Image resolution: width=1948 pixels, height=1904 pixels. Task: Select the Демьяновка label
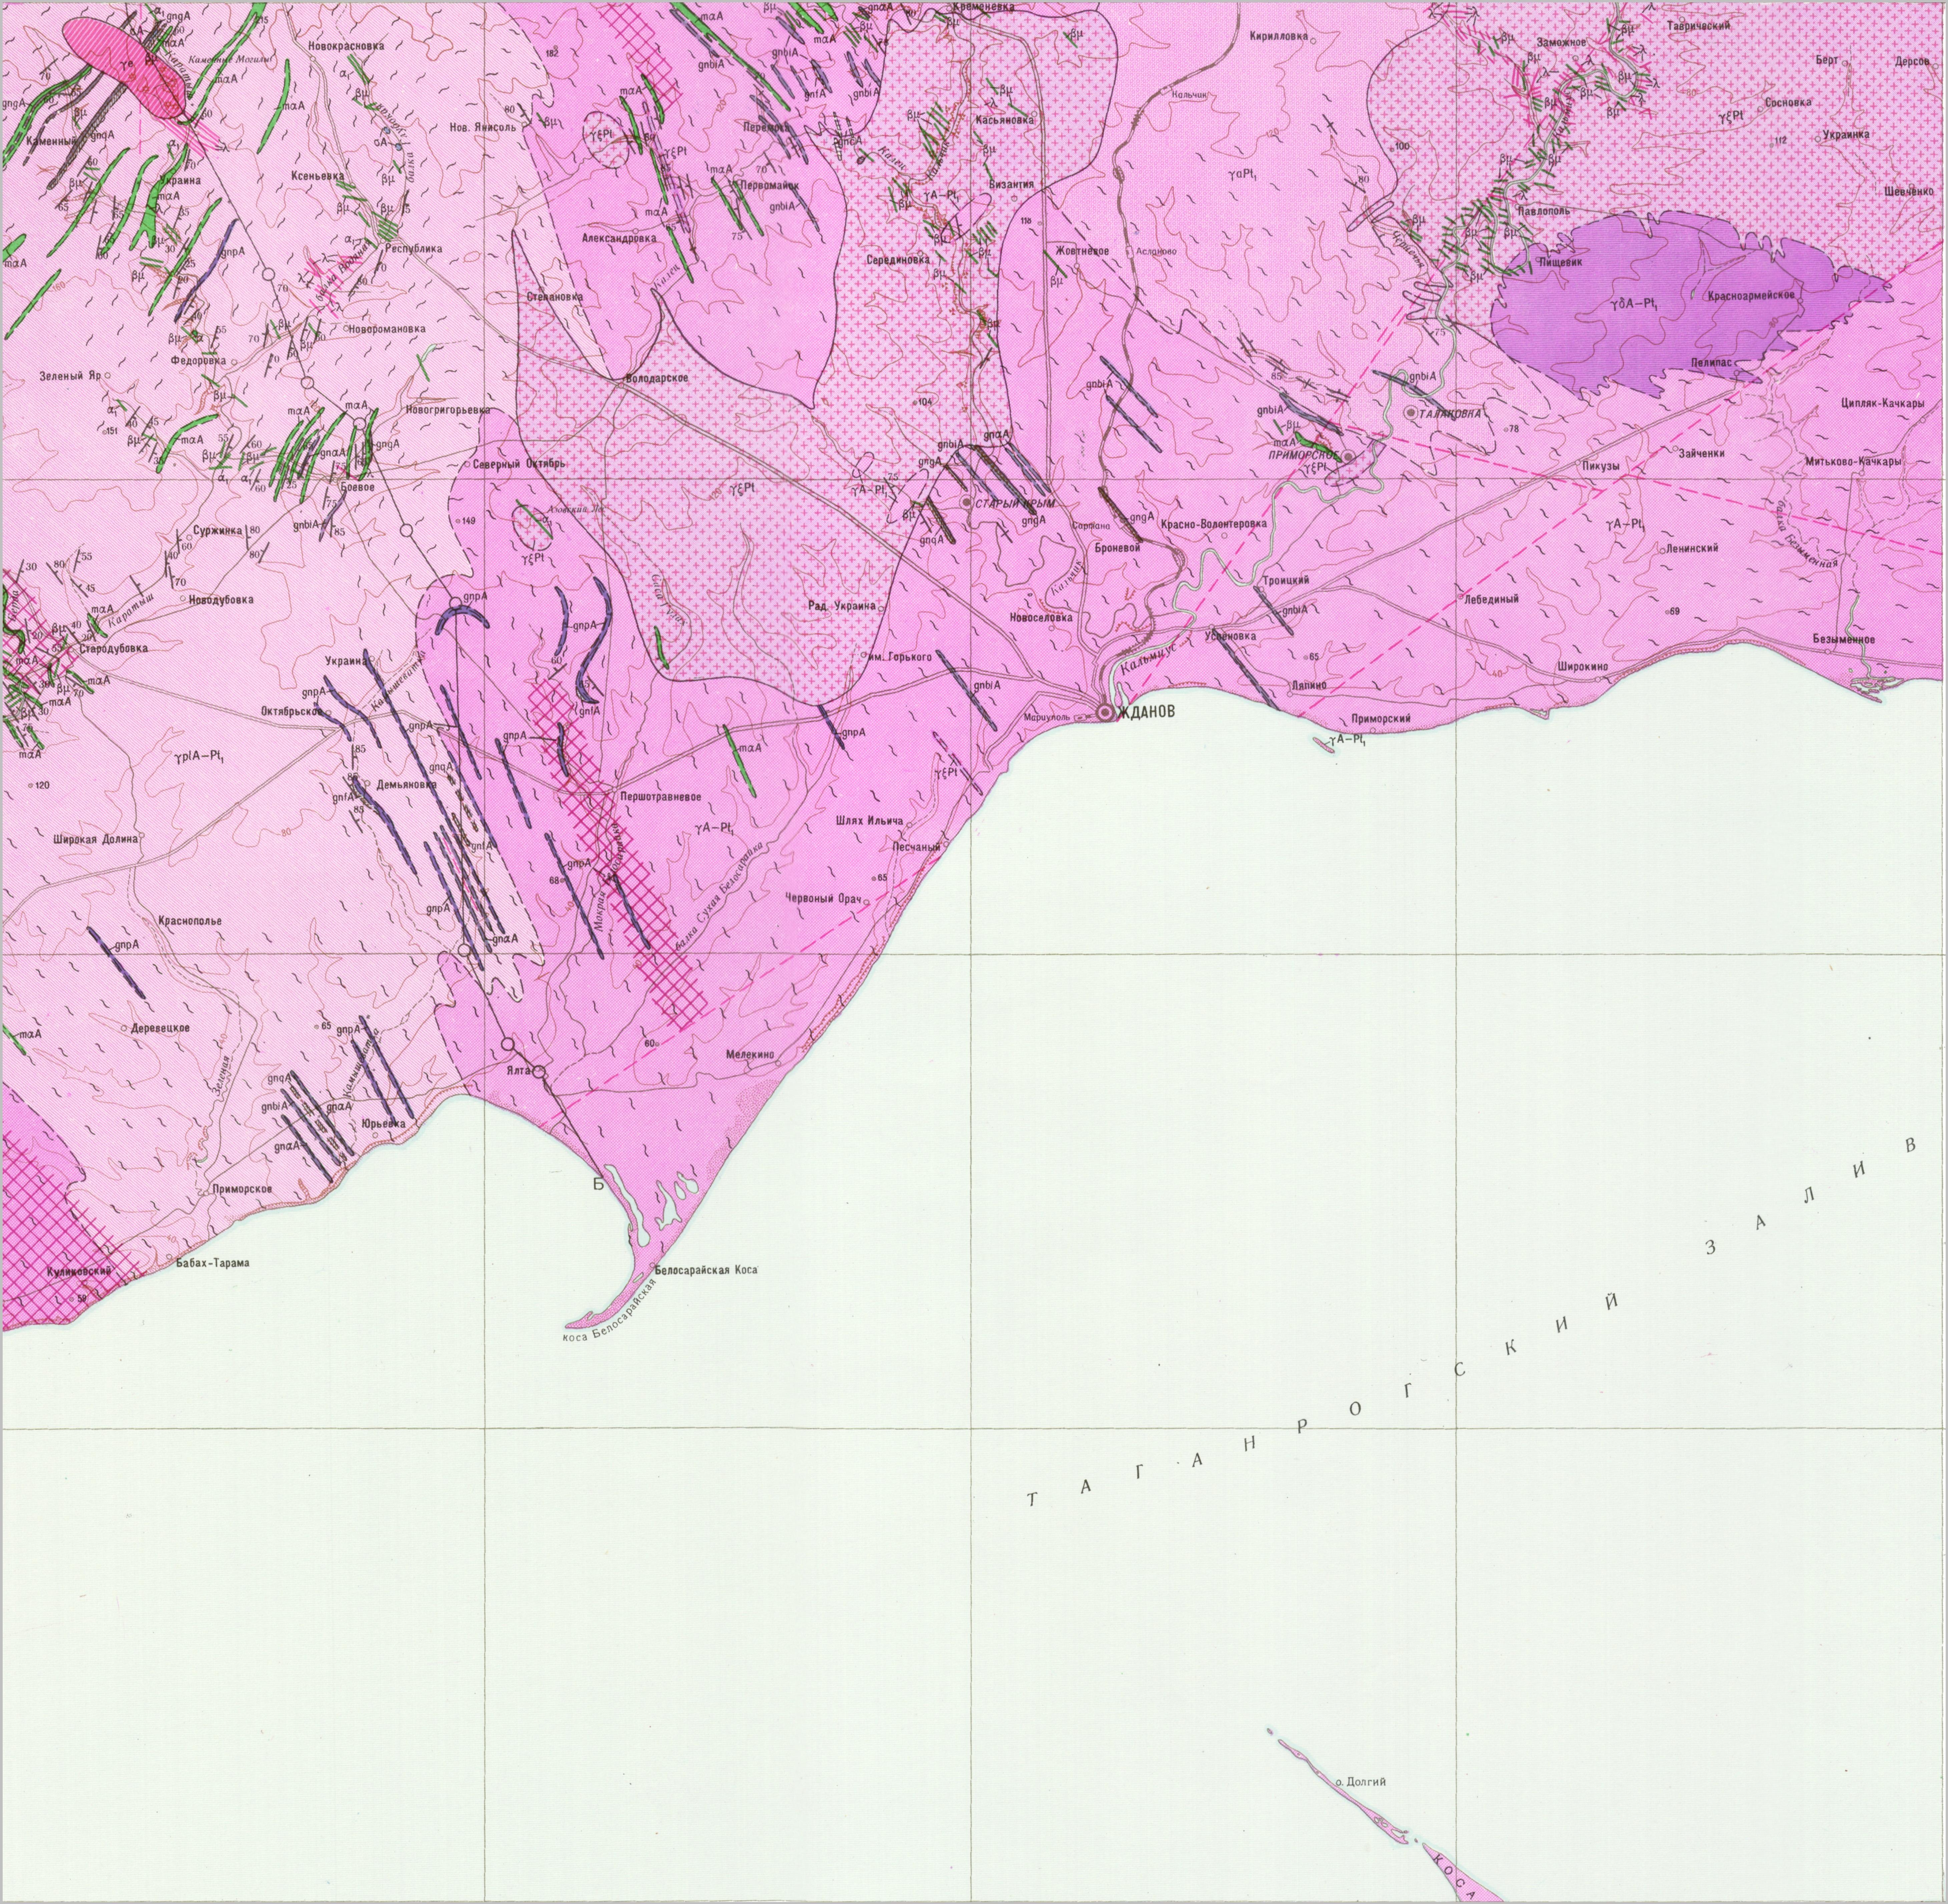coord(407,785)
